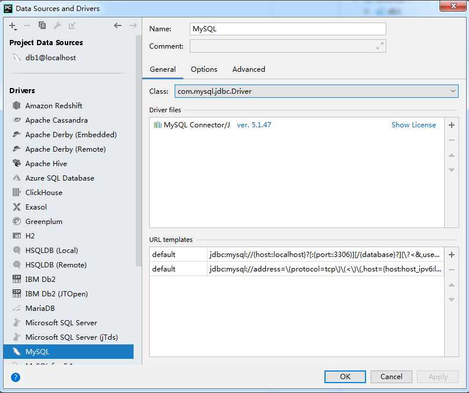Viewport: 469px width, 393px height.
Task: Click the Make Global import arrow icon
Action: [x=72, y=25]
